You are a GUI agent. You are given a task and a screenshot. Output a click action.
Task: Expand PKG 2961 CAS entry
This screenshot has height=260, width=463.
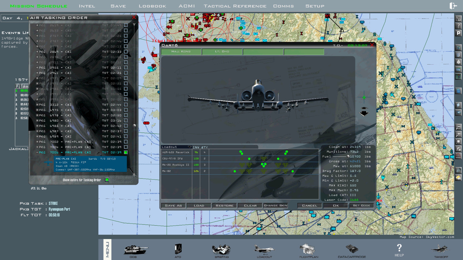(37, 73)
